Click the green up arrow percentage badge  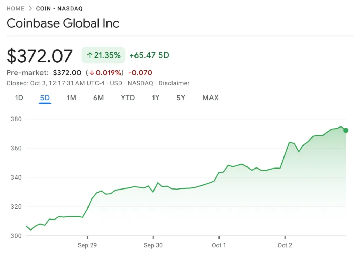[103, 55]
